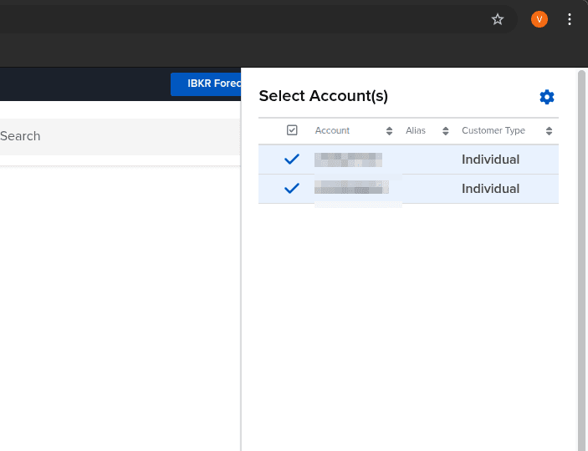Bookmark this page with the star icon
The height and width of the screenshot is (451, 588).
pyautogui.click(x=498, y=19)
